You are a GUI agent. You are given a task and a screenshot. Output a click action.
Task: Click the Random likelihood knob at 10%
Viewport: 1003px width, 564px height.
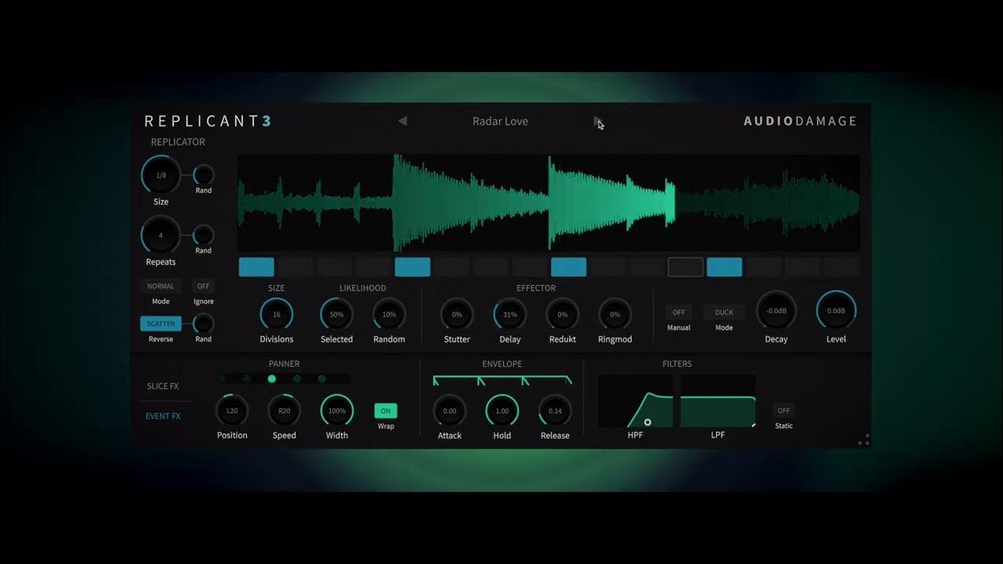coord(389,314)
